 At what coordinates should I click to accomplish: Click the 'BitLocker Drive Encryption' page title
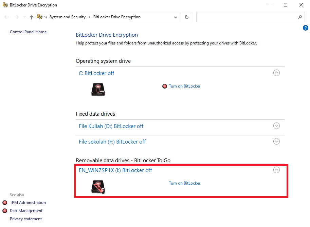click(107, 35)
